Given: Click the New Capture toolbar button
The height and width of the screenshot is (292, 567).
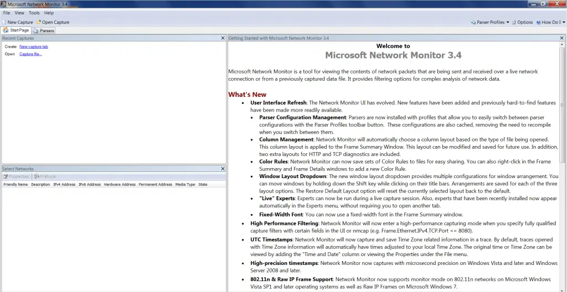Looking at the screenshot, I should 17,22.
